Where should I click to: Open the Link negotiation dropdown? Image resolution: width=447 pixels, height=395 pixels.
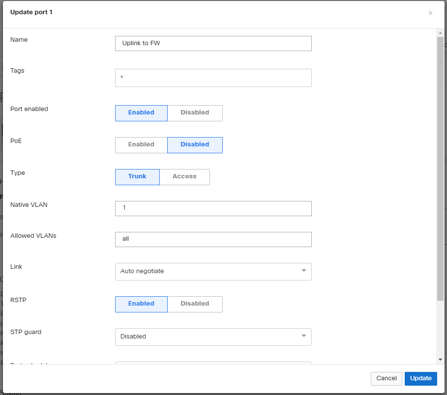(x=207, y=271)
